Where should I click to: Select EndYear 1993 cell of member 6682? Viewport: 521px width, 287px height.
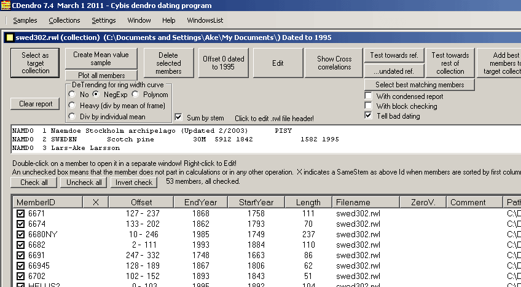(201, 245)
